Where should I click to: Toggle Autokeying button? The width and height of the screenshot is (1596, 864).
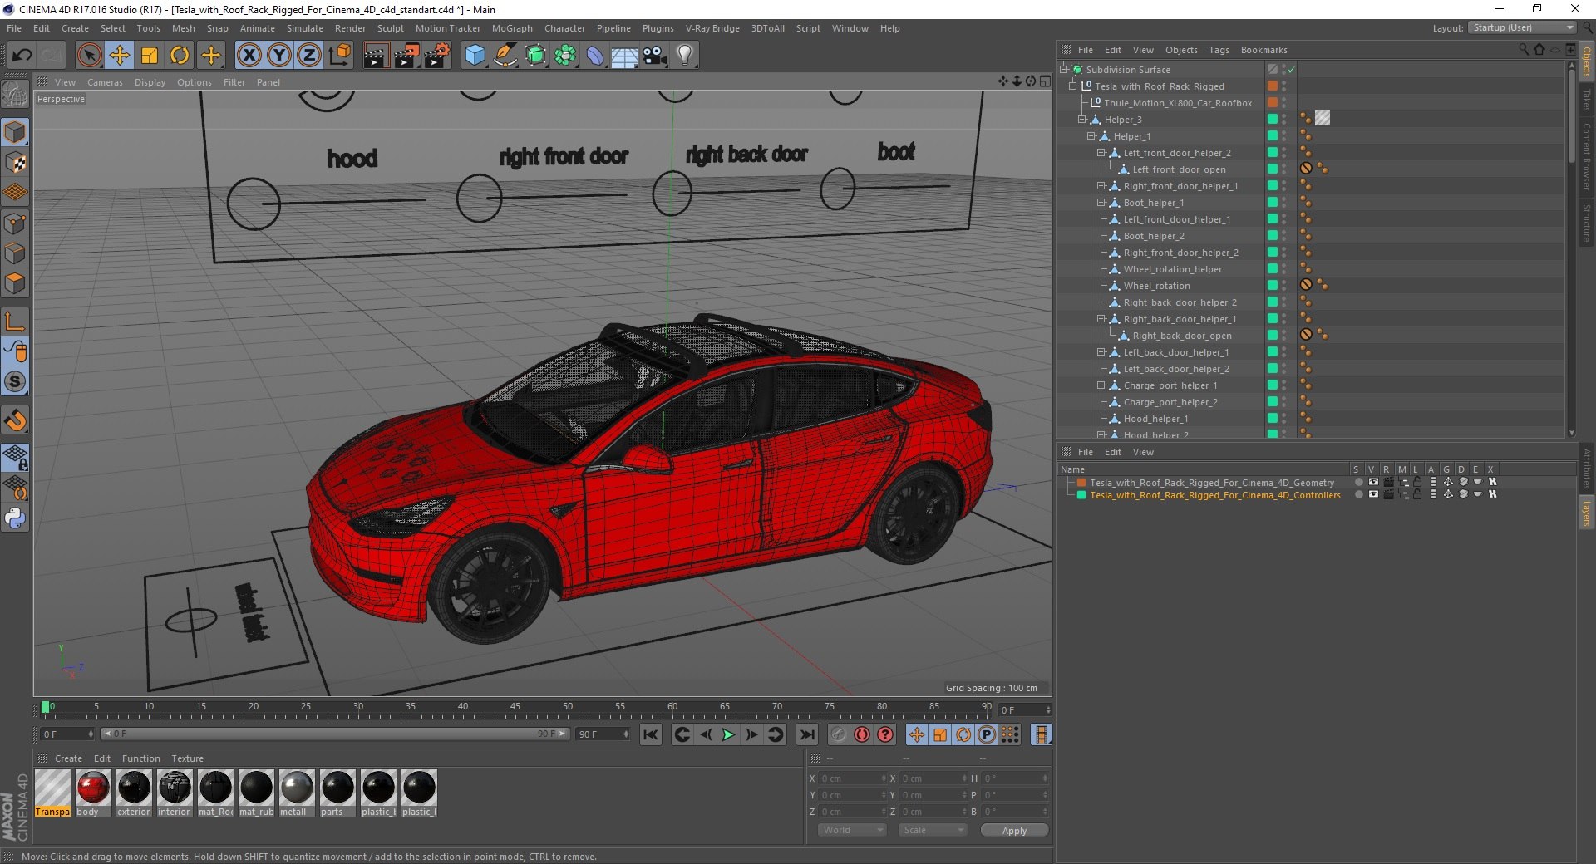[x=862, y=734]
